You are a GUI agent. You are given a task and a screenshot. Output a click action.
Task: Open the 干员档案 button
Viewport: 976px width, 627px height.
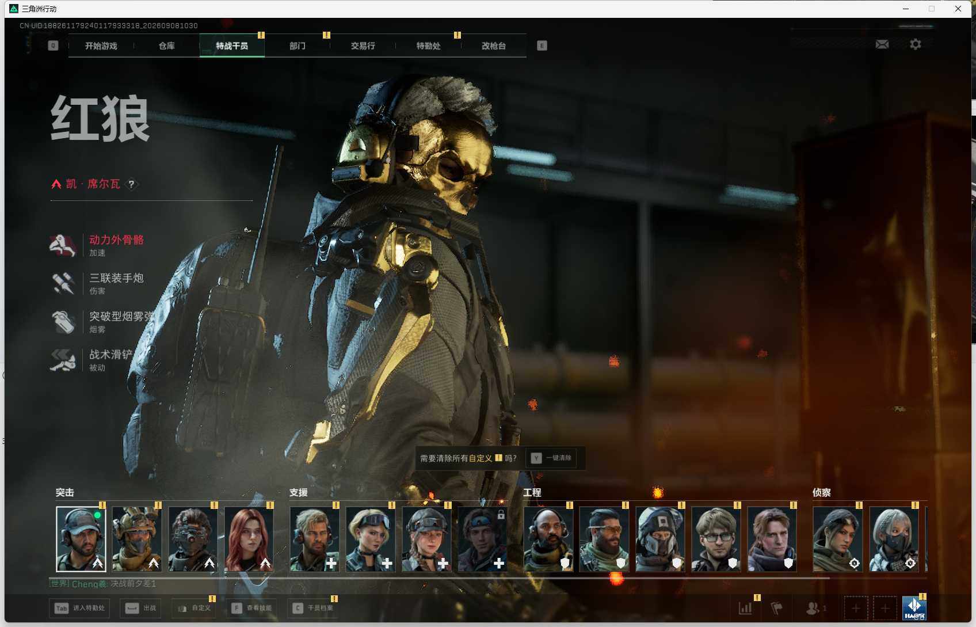click(x=314, y=608)
